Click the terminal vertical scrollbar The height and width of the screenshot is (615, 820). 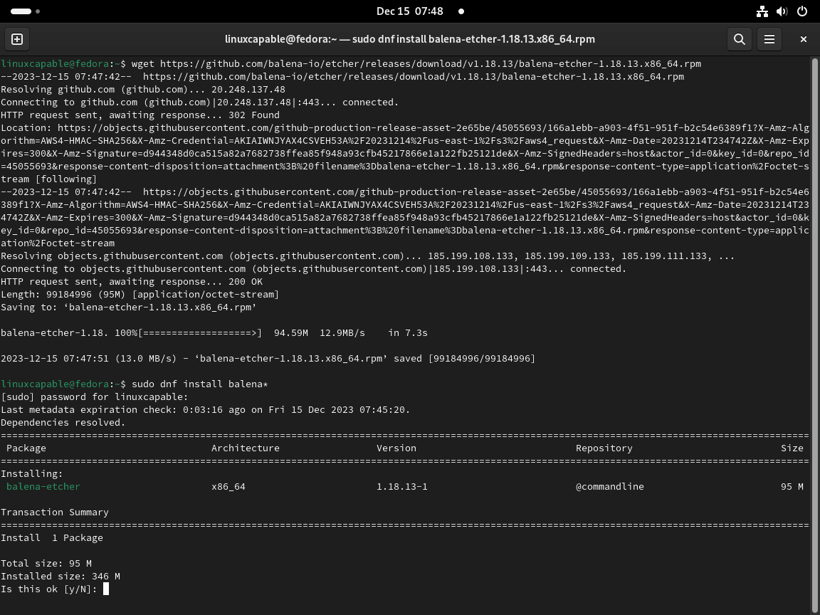(815, 335)
